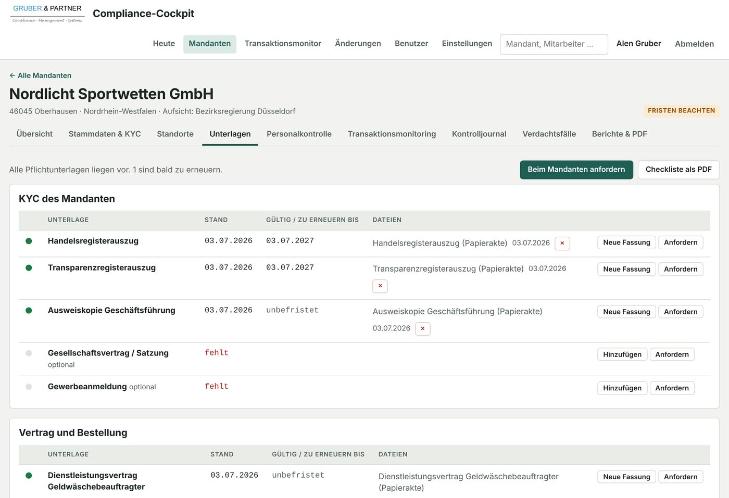Image resolution: width=729 pixels, height=498 pixels.
Task: Click Neue Fassung for Dienstleistungsvertrag Geldwäschebeauftragter
Action: 626,477
